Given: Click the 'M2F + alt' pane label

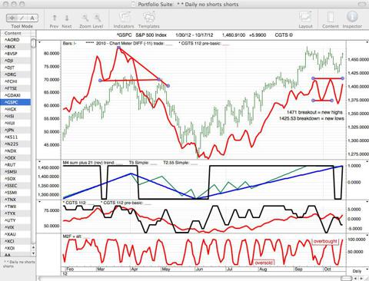Looking at the screenshot, I should coord(72,236).
